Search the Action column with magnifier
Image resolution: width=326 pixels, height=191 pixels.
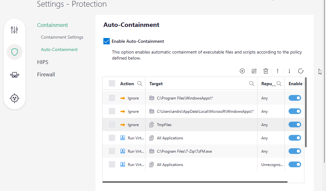(x=140, y=84)
